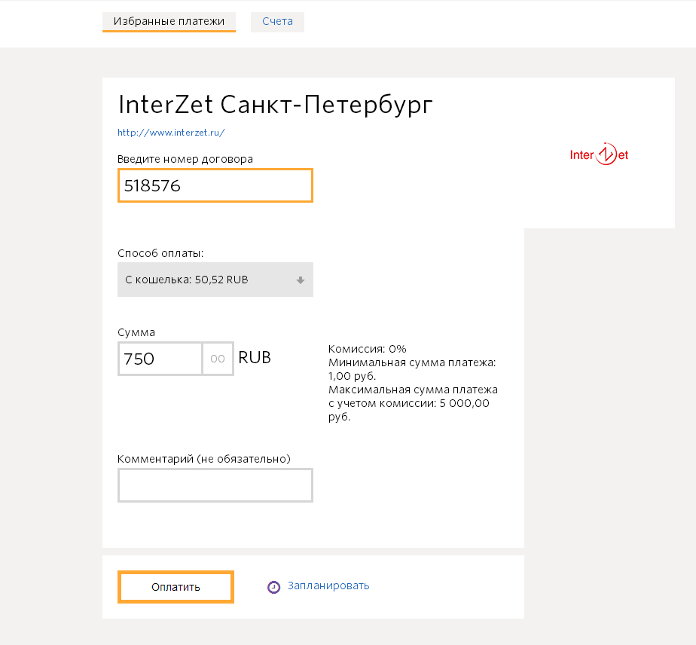Click the clock icon beside Запланировать
Image resolution: width=696 pixels, height=645 pixels.
tap(274, 586)
